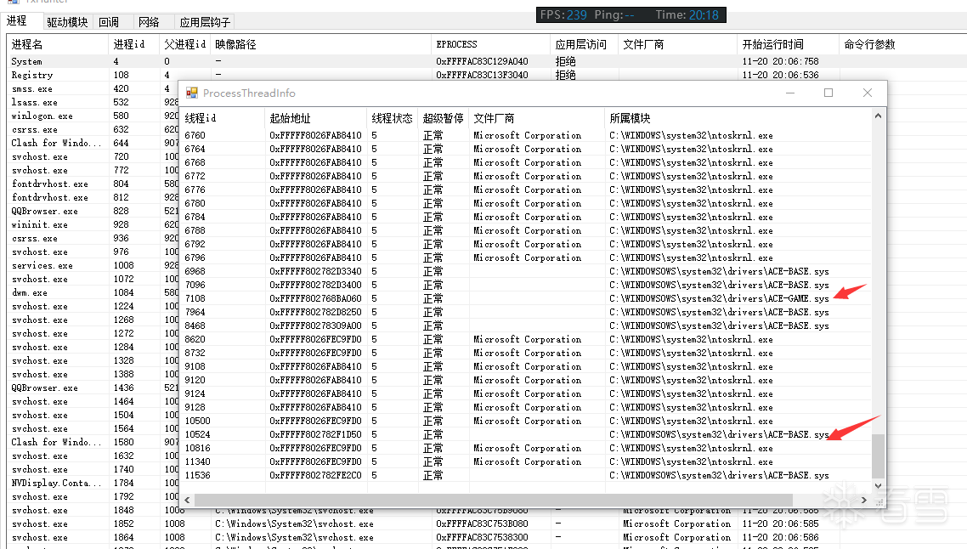Select the lsass.exe process
Image resolution: width=967 pixels, height=549 pixels.
point(93,102)
